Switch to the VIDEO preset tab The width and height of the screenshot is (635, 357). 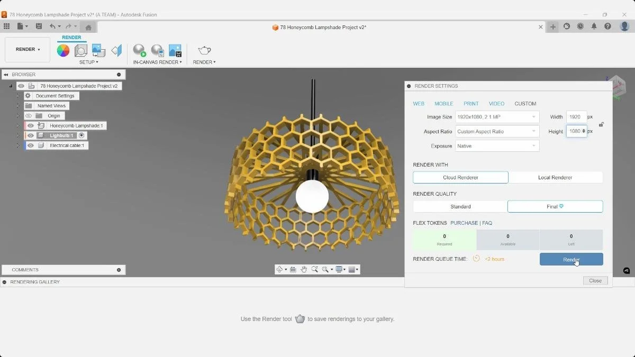496,104
